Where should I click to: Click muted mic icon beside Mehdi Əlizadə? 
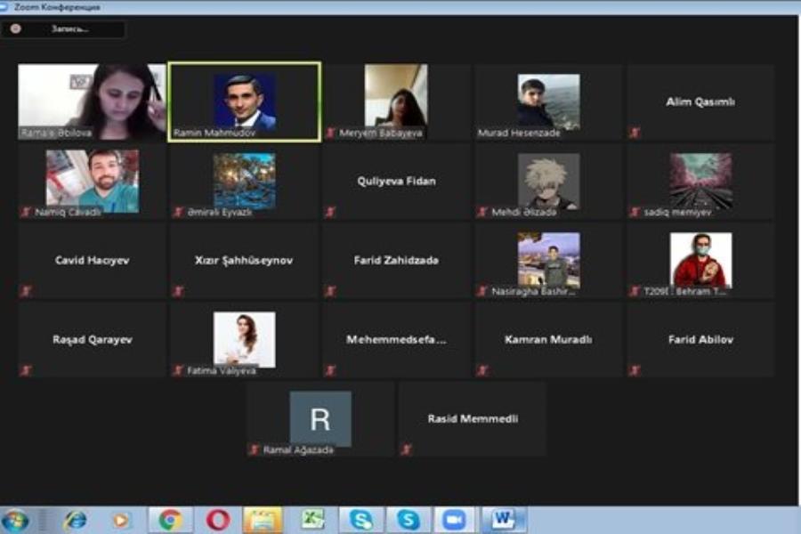[x=482, y=212]
